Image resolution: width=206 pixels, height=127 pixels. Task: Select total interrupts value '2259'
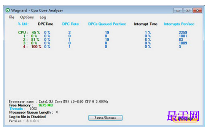pyautogui.click(x=183, y=32)
